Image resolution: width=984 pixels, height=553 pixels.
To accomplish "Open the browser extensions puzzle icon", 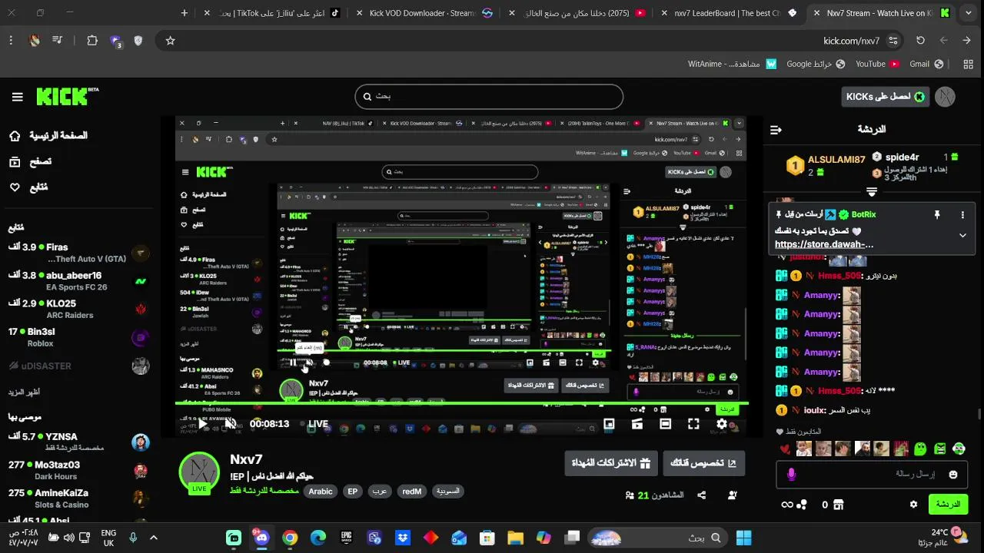I will (x=92, y=41).
